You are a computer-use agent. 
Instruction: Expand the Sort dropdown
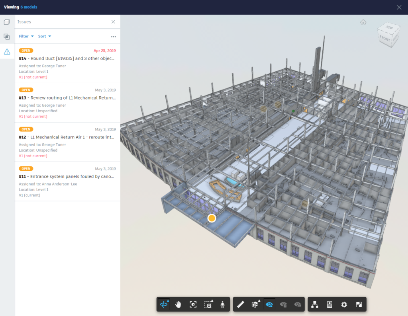pos(45,36)
